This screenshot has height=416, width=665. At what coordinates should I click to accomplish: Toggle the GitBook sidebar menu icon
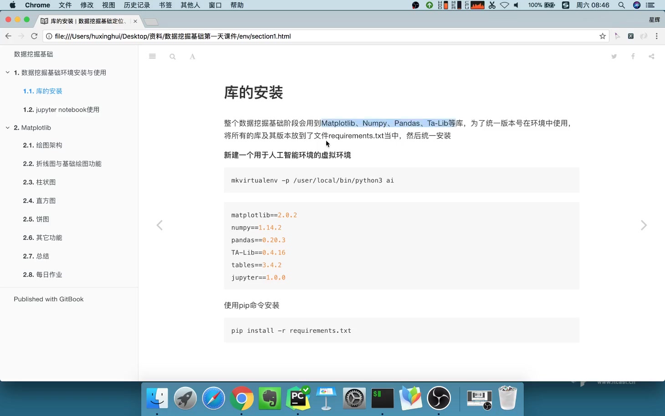coord(152,56)
